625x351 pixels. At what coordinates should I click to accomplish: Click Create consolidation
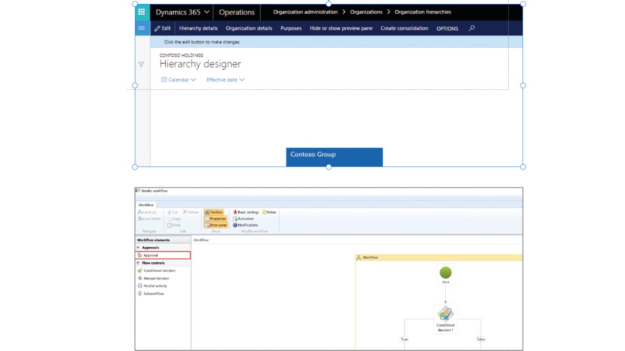click(x=404, y=28)
